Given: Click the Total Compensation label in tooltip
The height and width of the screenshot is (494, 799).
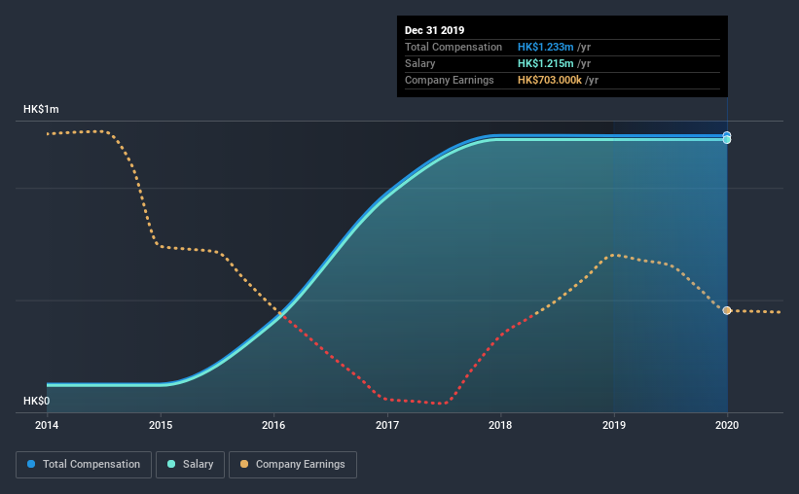Looking at the screenshot, I should pyautogui.click(x=454, y=47).
